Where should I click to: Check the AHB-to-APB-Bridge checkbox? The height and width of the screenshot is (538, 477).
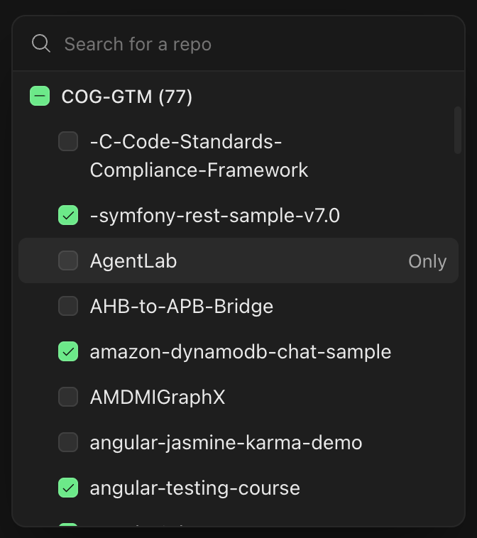(x=68, y=306)
